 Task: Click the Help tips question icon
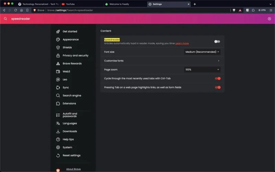58,140
